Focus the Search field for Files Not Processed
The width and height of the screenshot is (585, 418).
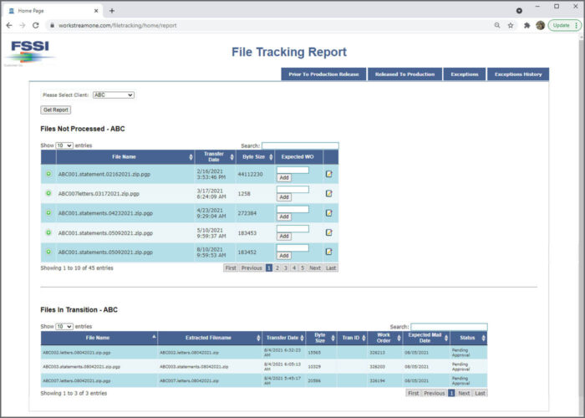point(300,145)
